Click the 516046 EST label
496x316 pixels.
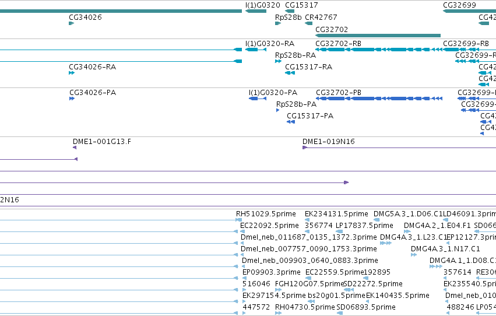[x=256, y=284]
